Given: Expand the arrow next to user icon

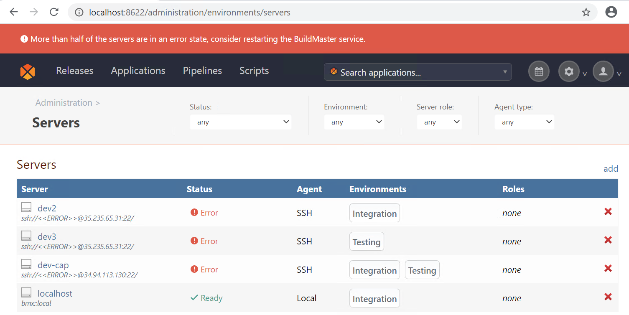Looking at the screenshot, I should click(x=619, y=74).
